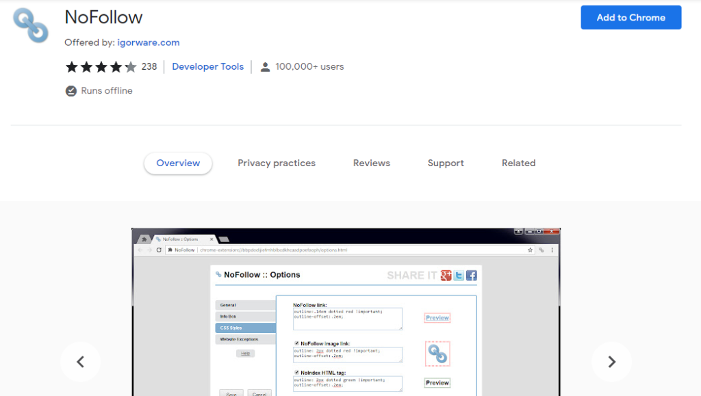Click the Add to Chrome button
Image resolution: width=701 pixels, height=396 pixels.
(630, 17)
